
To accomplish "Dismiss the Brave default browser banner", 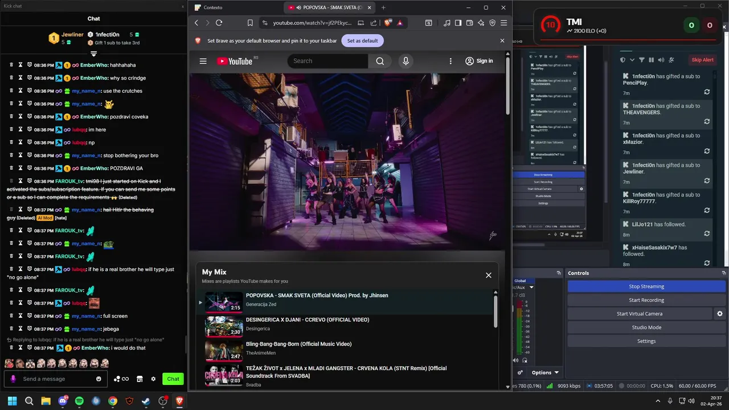I will point(502,41).
